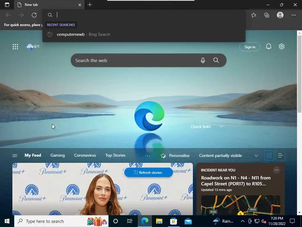This screenshot has height=227, width=302.
Task: Click the forward navigation arrow
Action: click(x=21, y=15)
